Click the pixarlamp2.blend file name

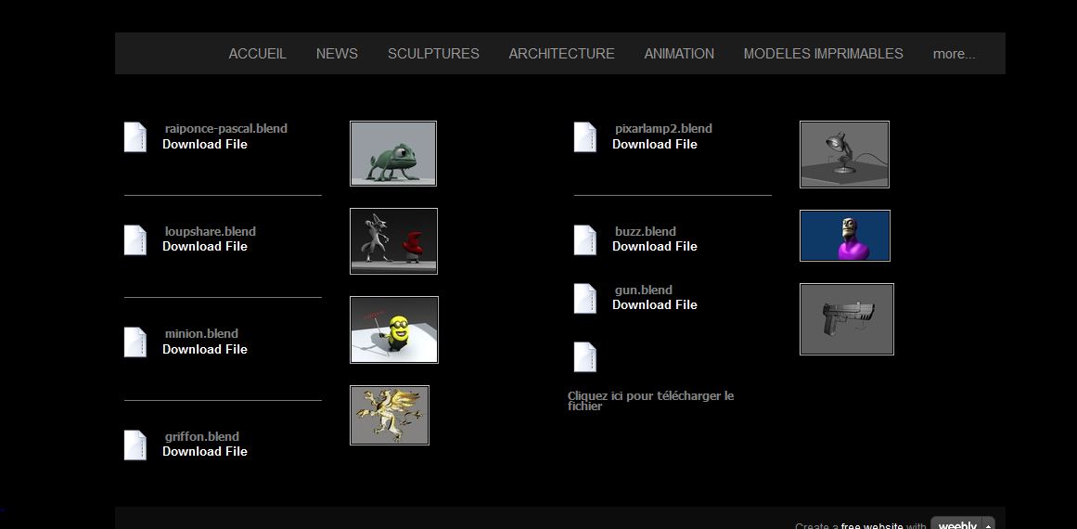663,128
